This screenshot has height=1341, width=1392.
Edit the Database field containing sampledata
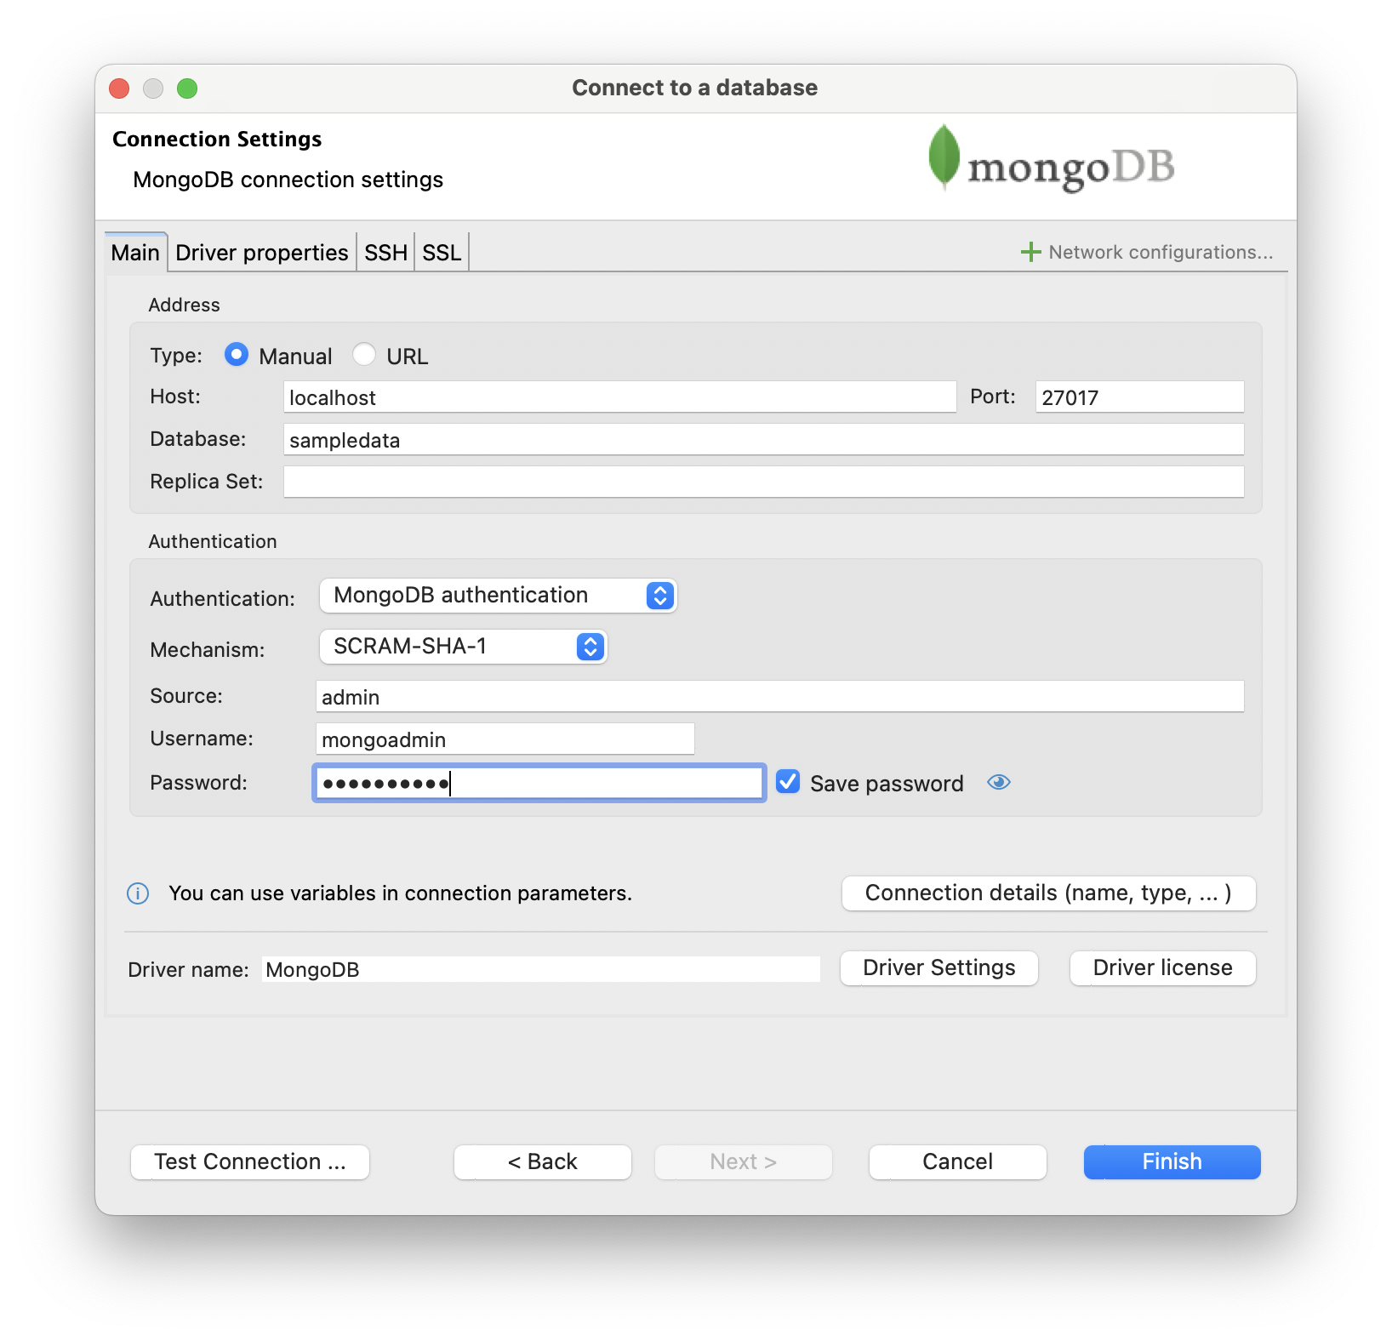point(764,439)
